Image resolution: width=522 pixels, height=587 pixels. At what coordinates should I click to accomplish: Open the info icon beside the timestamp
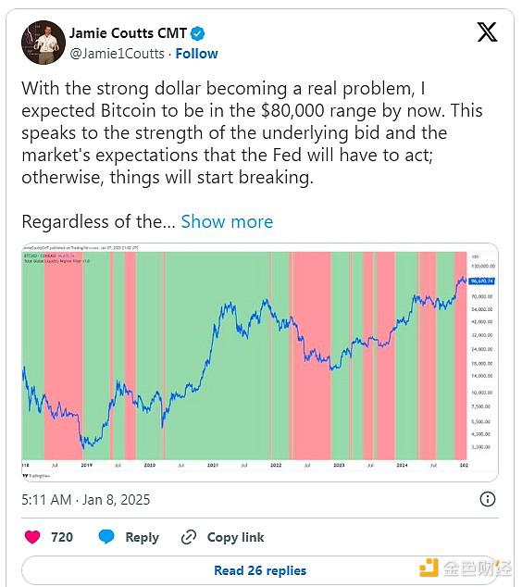pos(487,499)
